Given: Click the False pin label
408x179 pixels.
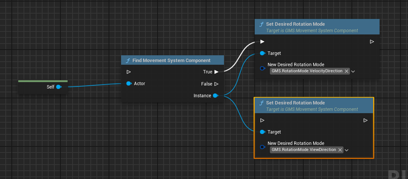Looking at the screenshot, I should [x=207, y=84].
